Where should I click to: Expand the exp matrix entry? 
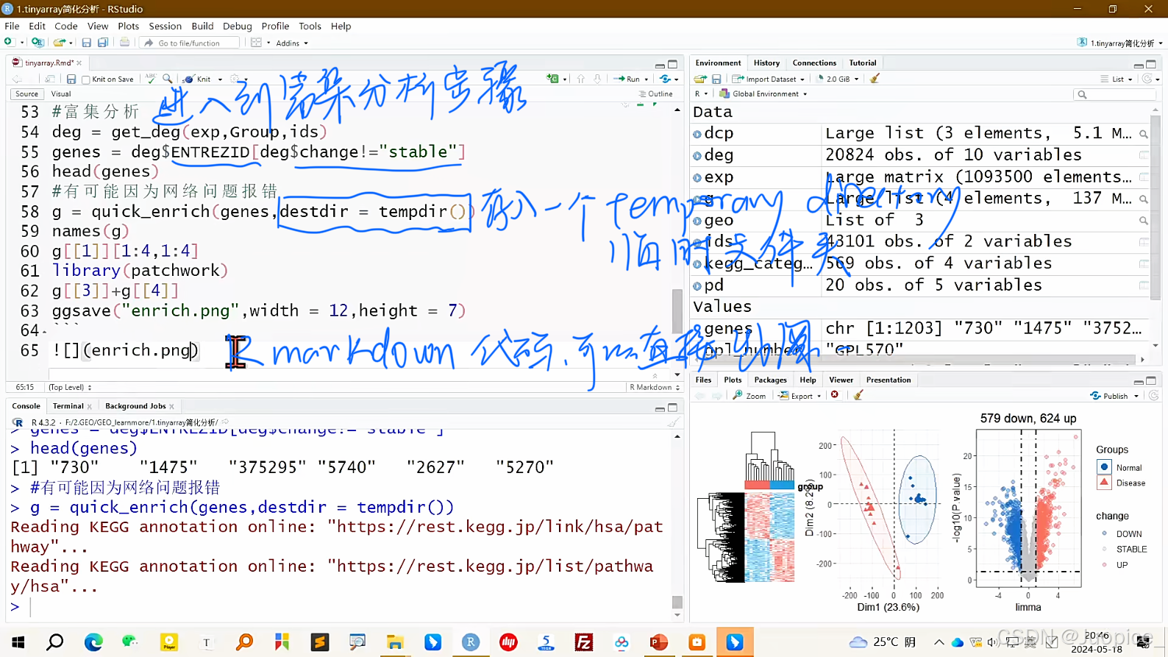tap(697, 177)
